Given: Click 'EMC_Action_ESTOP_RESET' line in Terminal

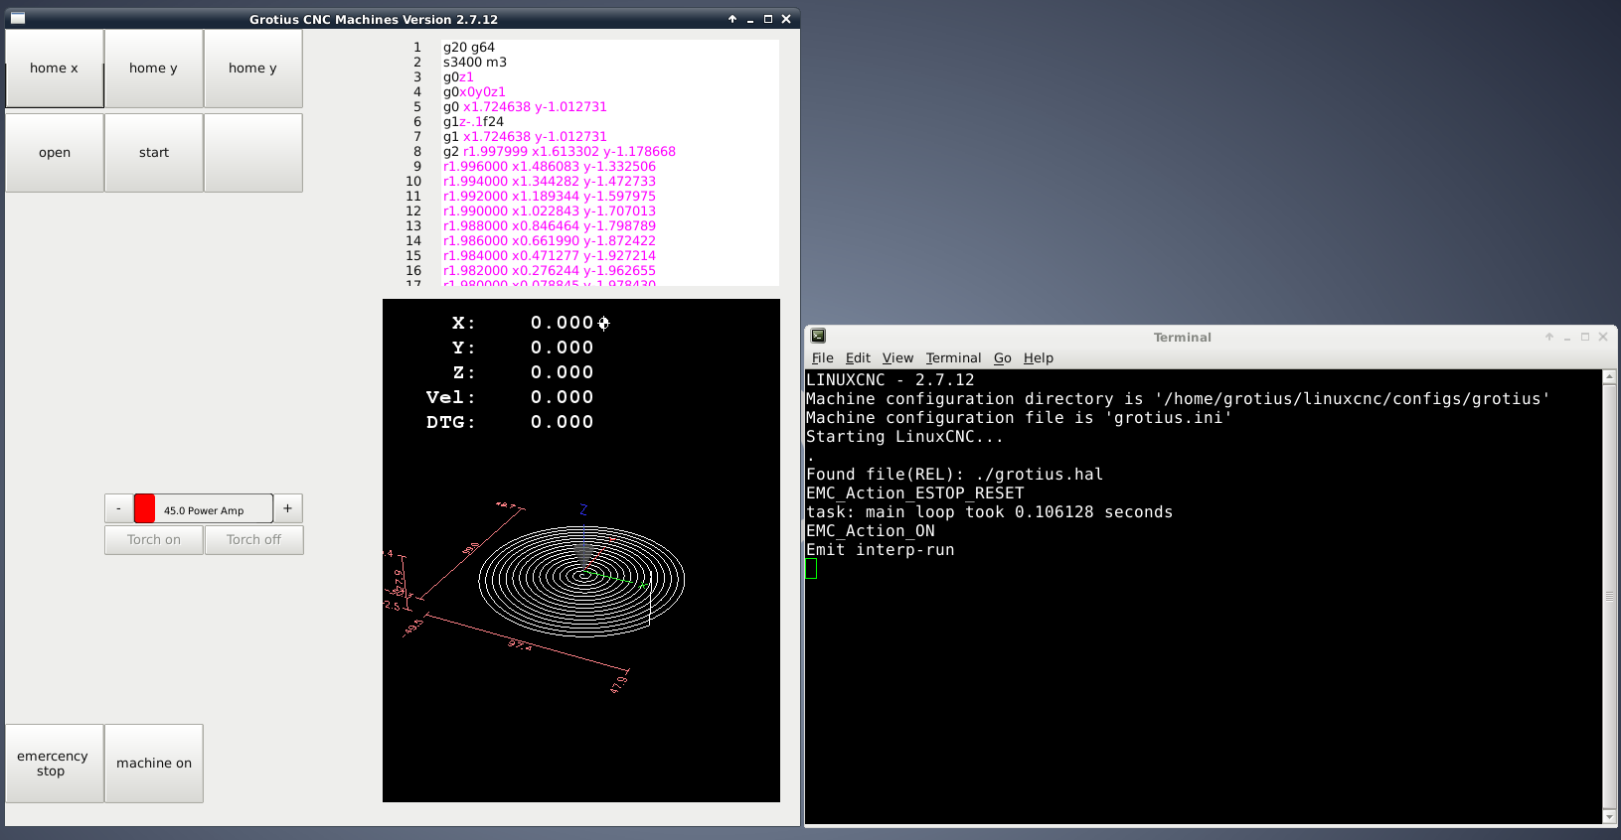Looking at the screenshot, I should [914, 493].
